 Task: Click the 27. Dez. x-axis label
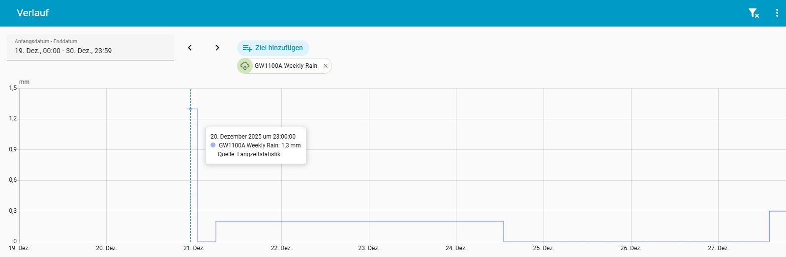(x=718, y=248)
